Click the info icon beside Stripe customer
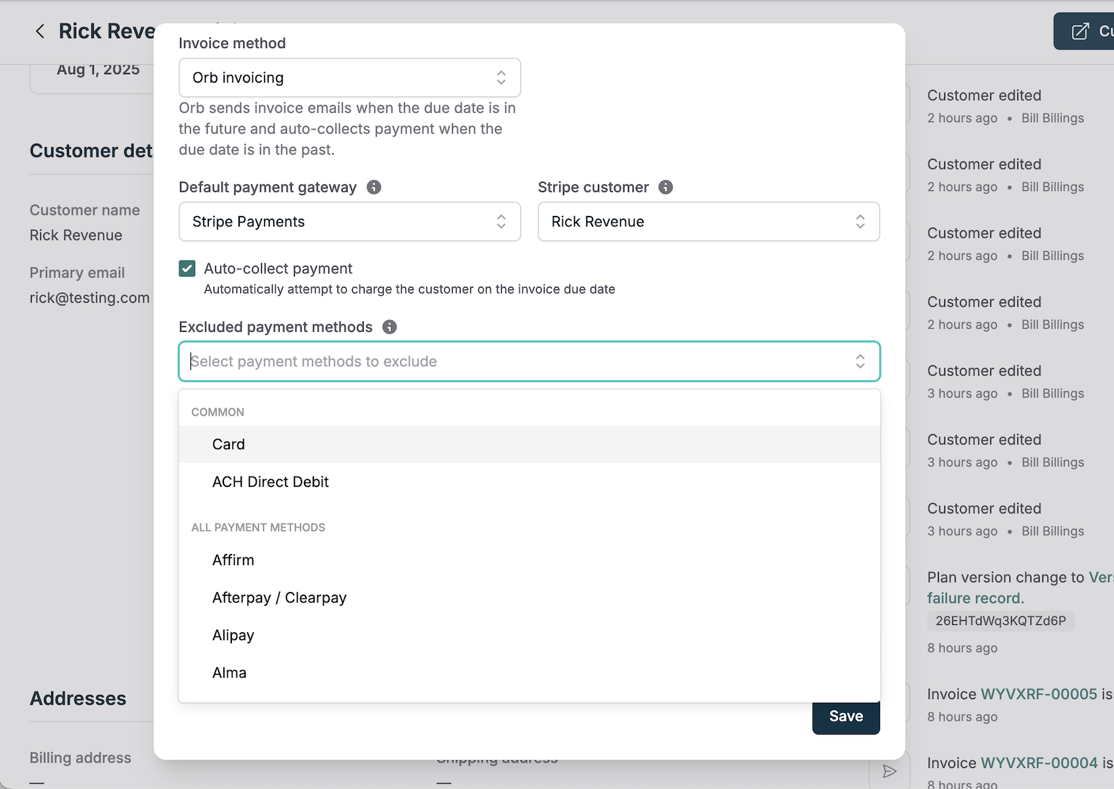 coord(666,187)
